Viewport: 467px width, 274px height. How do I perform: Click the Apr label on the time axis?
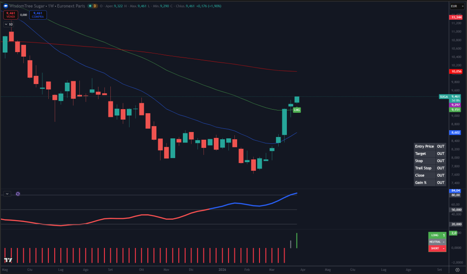pos(303,269)
